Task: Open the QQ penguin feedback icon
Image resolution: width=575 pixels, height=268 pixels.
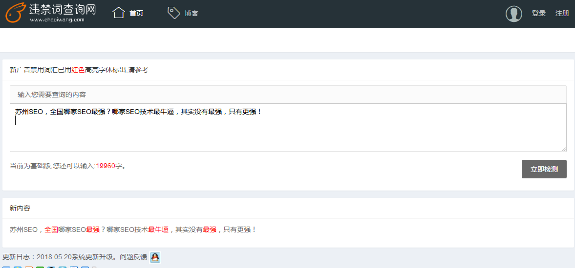Action: tap(155, 257)
